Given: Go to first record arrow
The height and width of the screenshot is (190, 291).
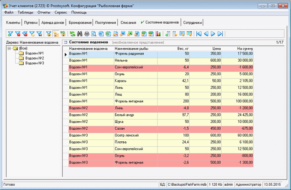Looking at the screenshot, I should coord(199,34).
